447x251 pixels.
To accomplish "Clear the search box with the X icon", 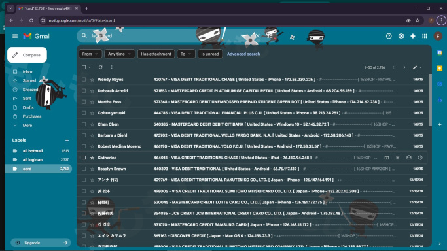I will [x=257, y=35].
